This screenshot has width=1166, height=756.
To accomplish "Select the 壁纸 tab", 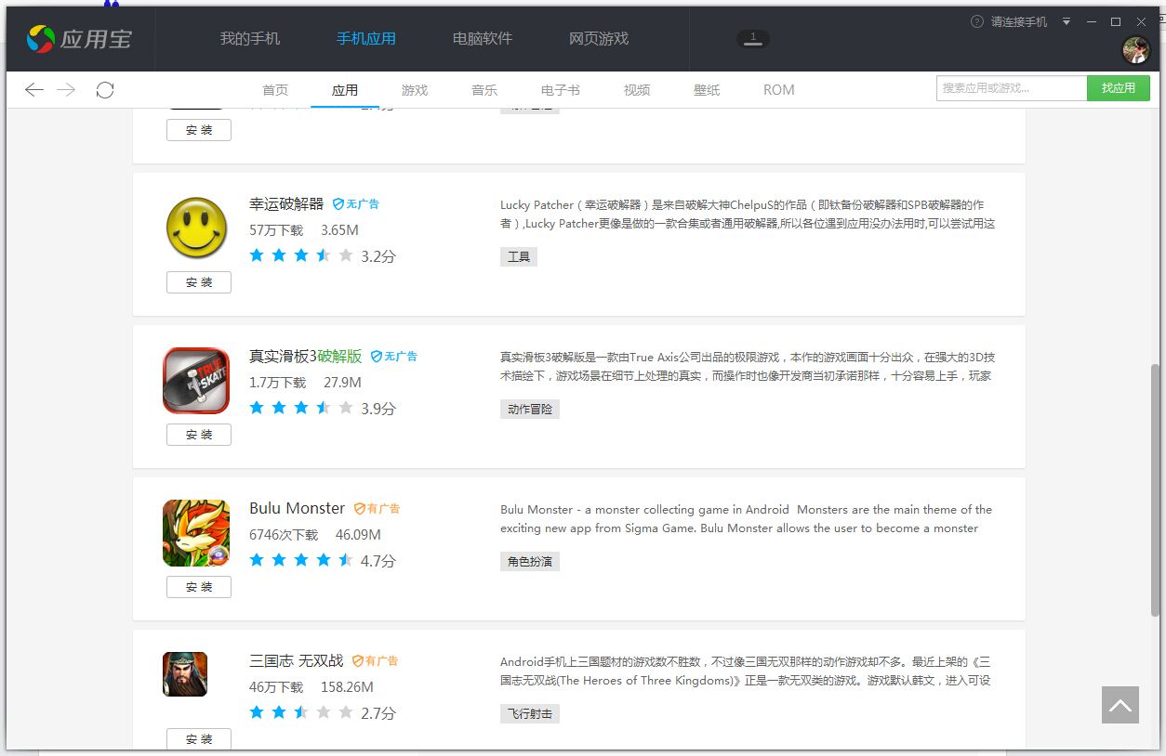I will (707, 90).
